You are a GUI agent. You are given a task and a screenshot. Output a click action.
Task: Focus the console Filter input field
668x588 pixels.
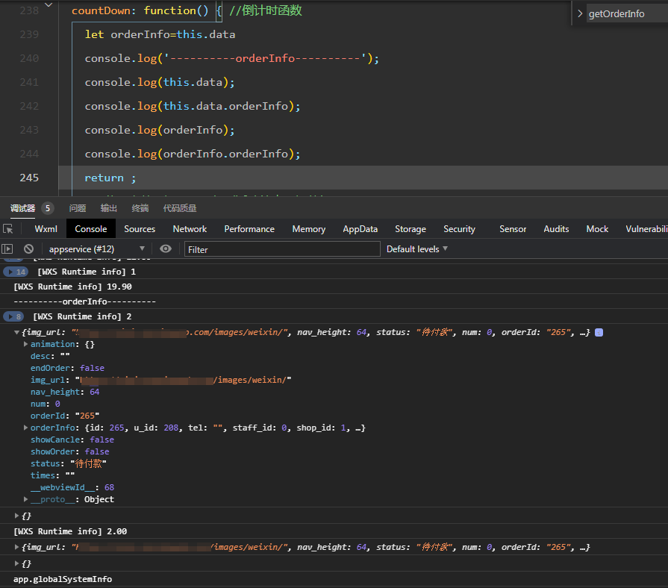point(282,249)
